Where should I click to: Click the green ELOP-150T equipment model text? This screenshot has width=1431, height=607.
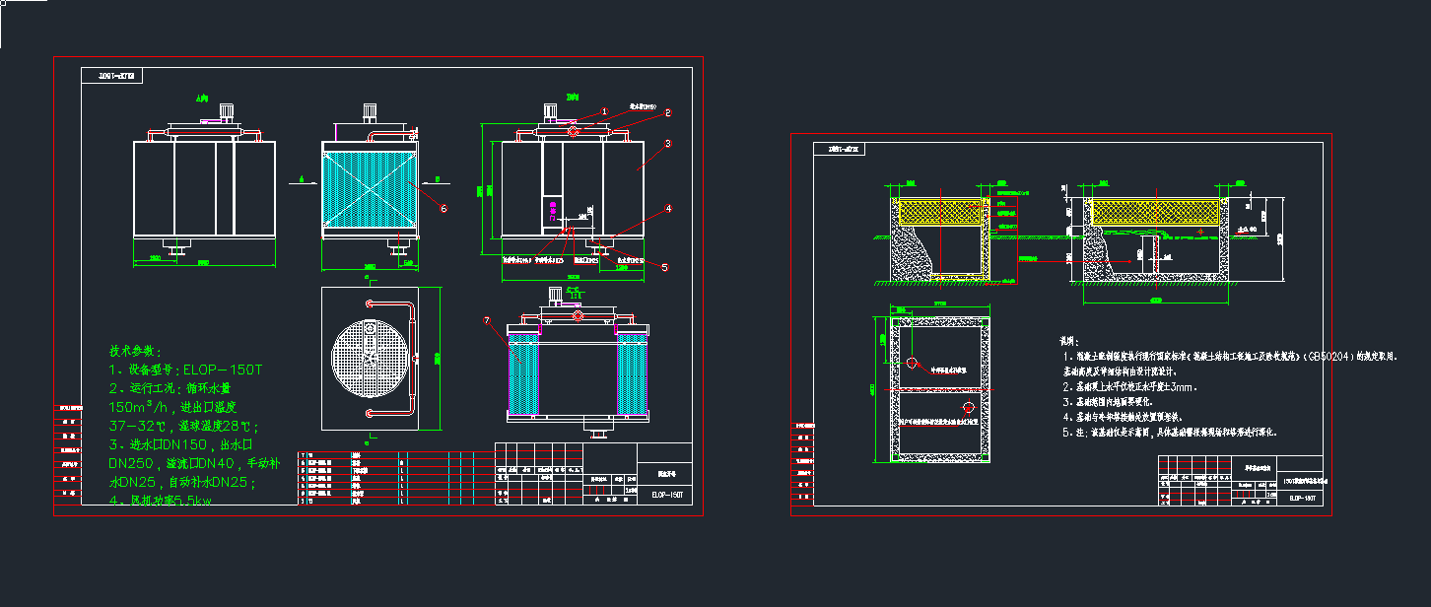tap(223, 371)
